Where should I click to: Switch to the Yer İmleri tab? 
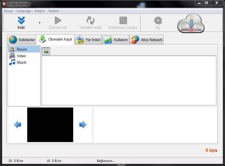[88, 40]
